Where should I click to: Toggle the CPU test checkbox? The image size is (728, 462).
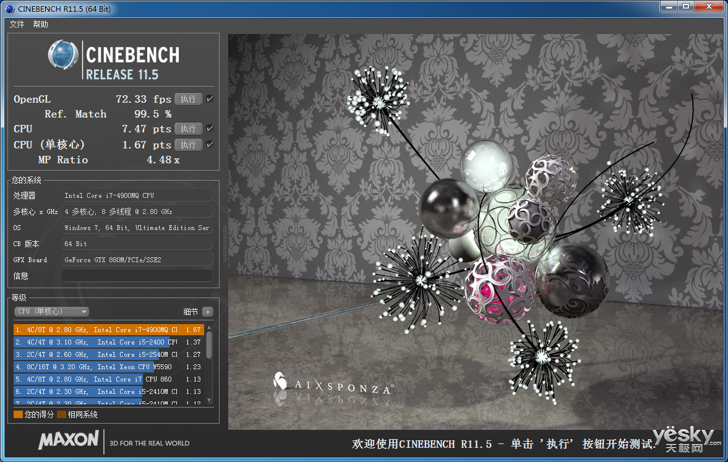(210, 128)
